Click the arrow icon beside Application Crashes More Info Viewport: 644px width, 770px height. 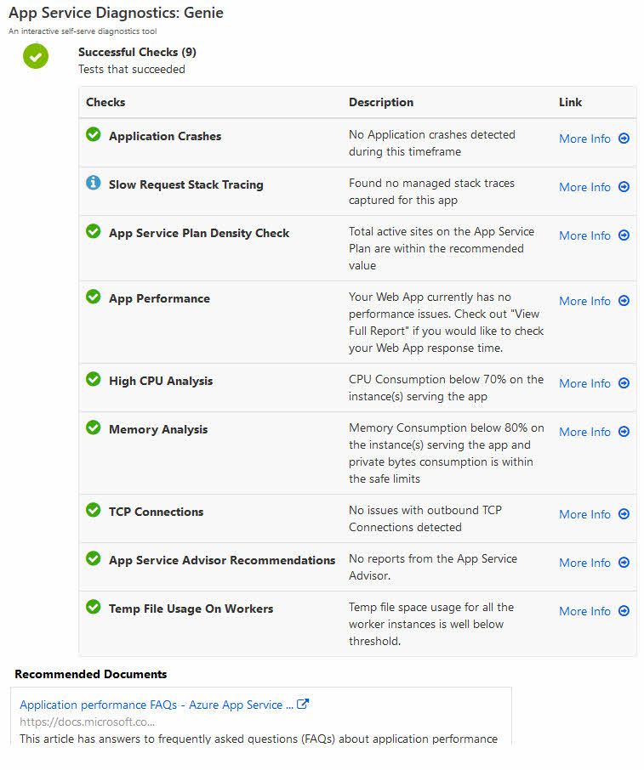pos(624,139)
